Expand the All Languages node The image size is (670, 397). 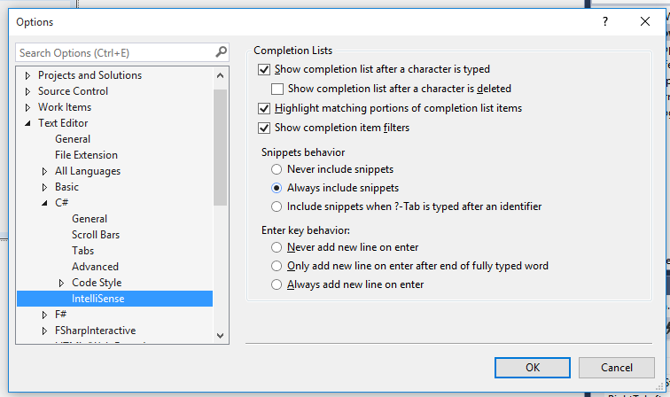point(44,171)
